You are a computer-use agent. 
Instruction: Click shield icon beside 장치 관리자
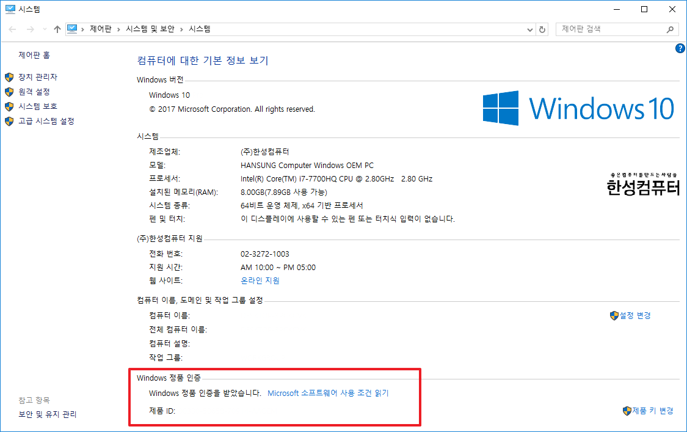click(x=9, y=77)
